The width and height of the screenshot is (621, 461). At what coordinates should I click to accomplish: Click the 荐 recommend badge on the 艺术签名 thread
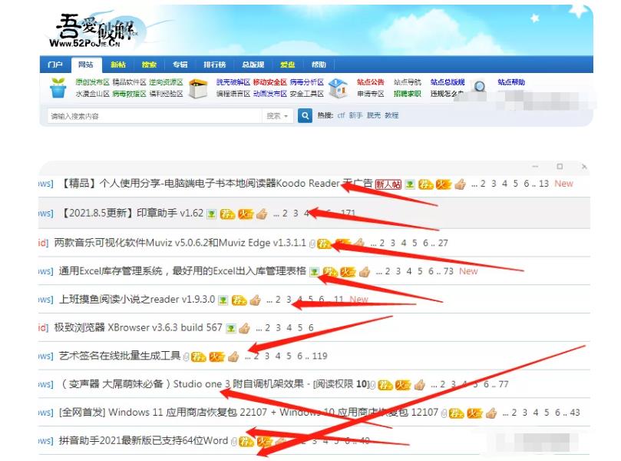[x=198, y=356]
